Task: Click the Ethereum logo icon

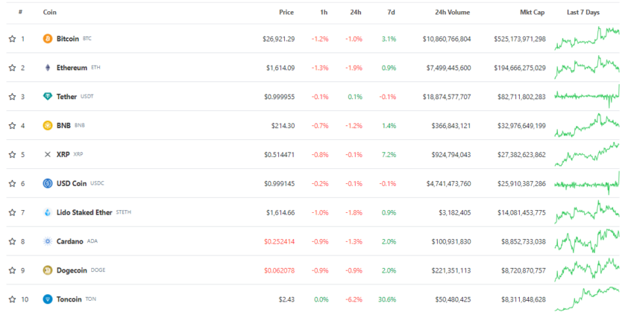Action: (48, 68)
